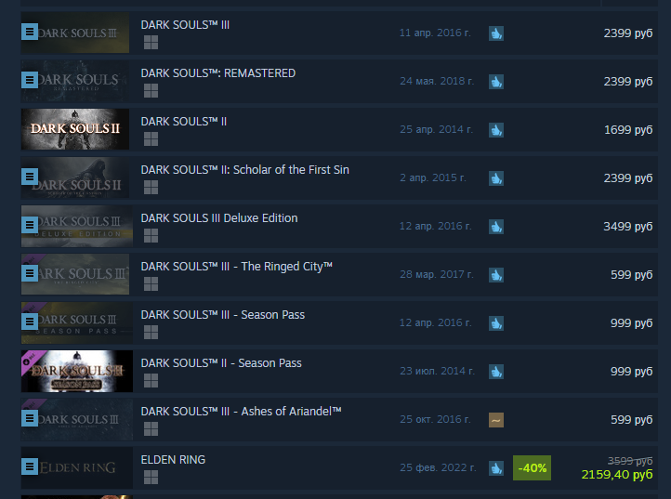Open DARK SOULS II capsule image

[75, 129]
